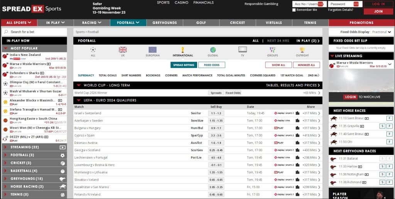Select the Outright trophy icon
Viewport: 395px width, 199px height.
[x=302, y=50]
